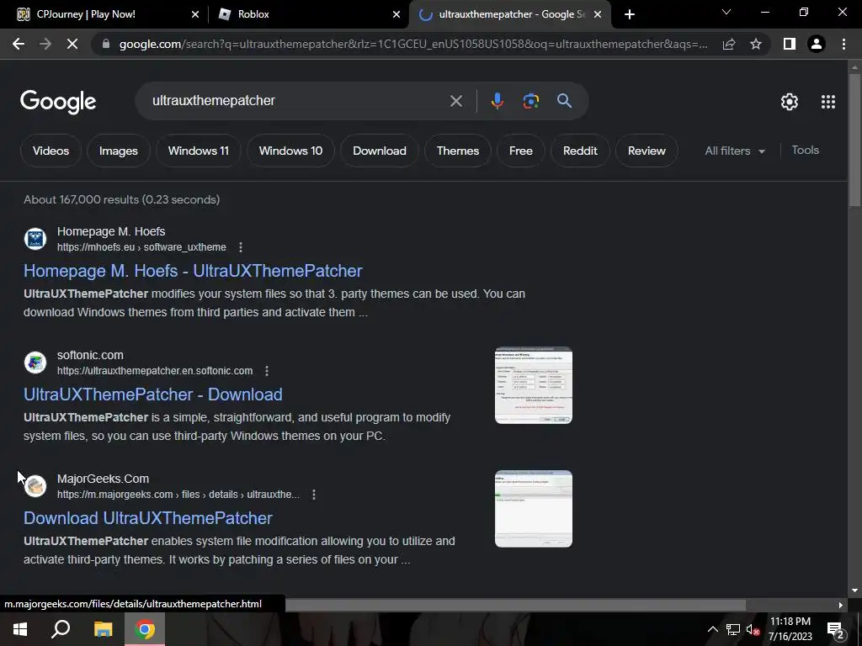Click the MajorGeeks result thumbnail

(533, 509)
